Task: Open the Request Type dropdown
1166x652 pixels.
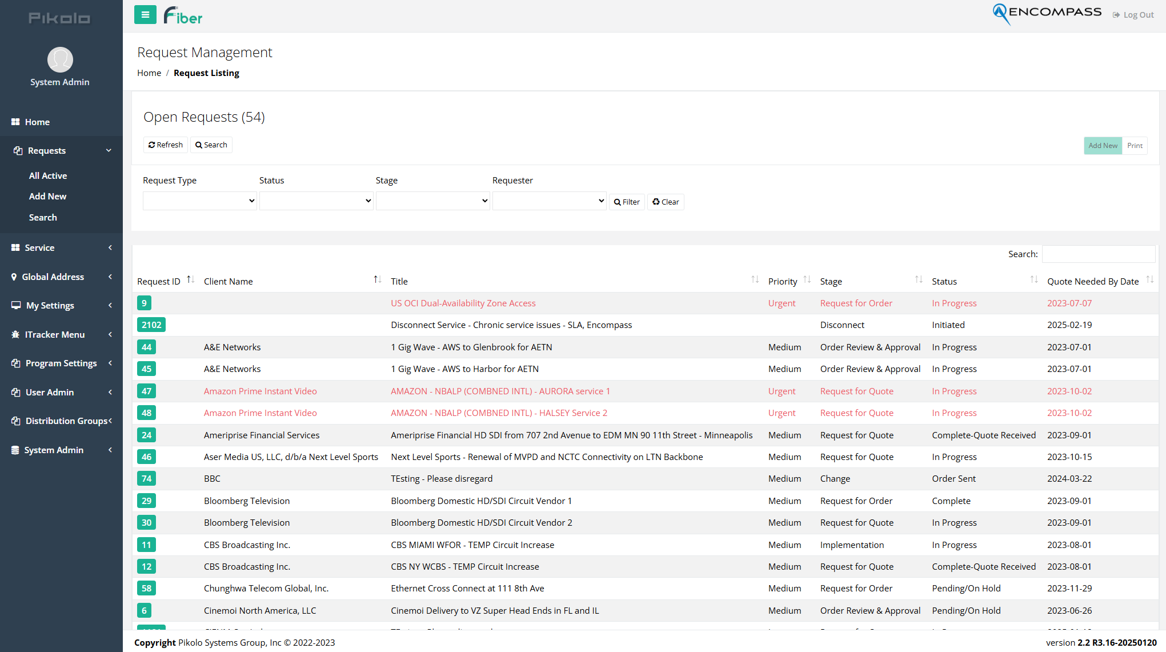Action: [199, 201]
